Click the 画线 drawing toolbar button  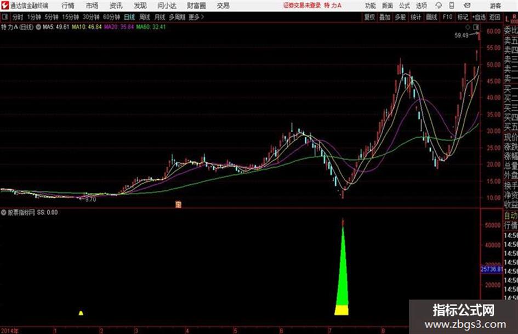[x=431, y=17]
